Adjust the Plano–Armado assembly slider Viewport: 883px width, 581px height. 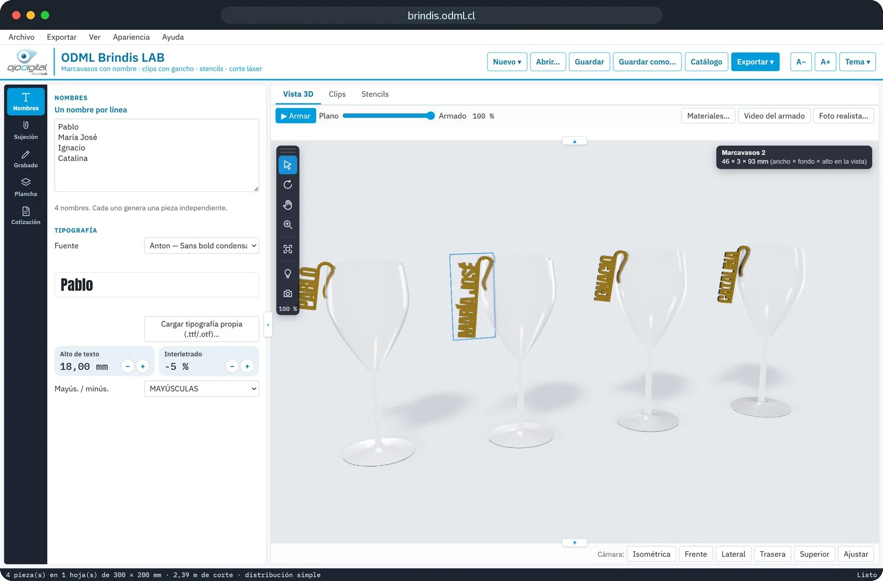[389, 116]
